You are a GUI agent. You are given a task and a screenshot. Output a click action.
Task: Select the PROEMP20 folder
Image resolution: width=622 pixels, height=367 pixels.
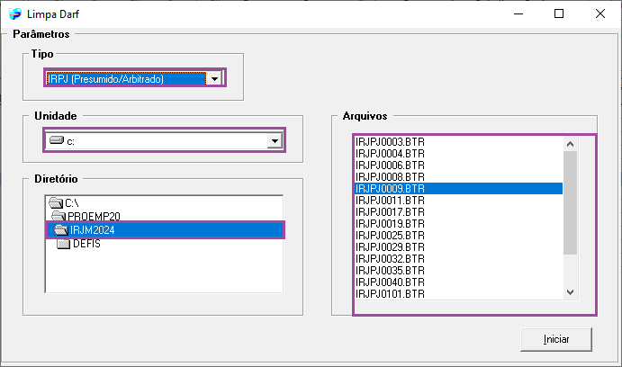click(86, 216)
